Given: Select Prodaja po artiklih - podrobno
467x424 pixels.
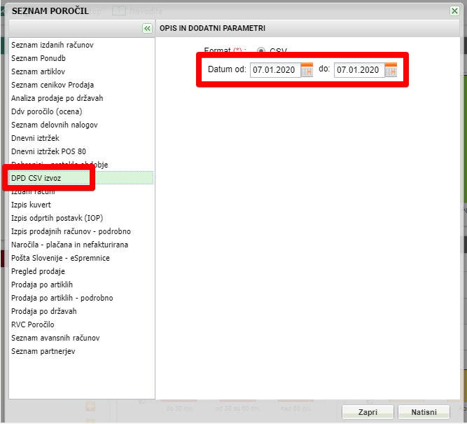Looking at the screenshot, I should [81, 298].
